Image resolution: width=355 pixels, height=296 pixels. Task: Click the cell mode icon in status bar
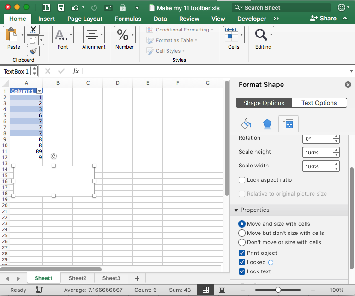click(x=39, y=290)
